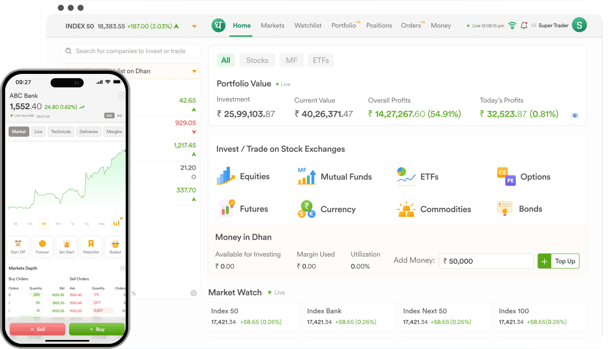Switch to Margins tab on phone

point(114,132)
